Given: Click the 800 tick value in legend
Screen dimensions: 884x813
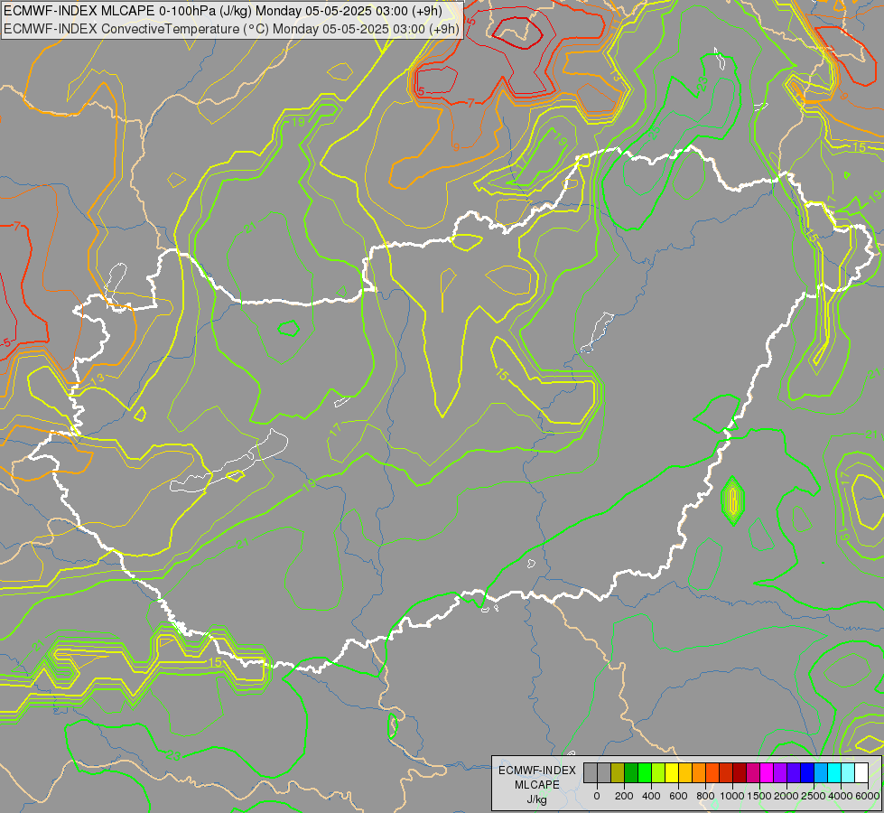Looking at the screenshot, I should [x=705, y=796].
